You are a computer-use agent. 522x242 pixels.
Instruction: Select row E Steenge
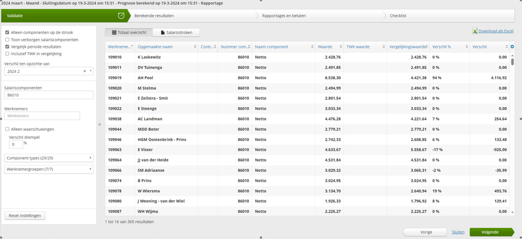click(308, 108)
